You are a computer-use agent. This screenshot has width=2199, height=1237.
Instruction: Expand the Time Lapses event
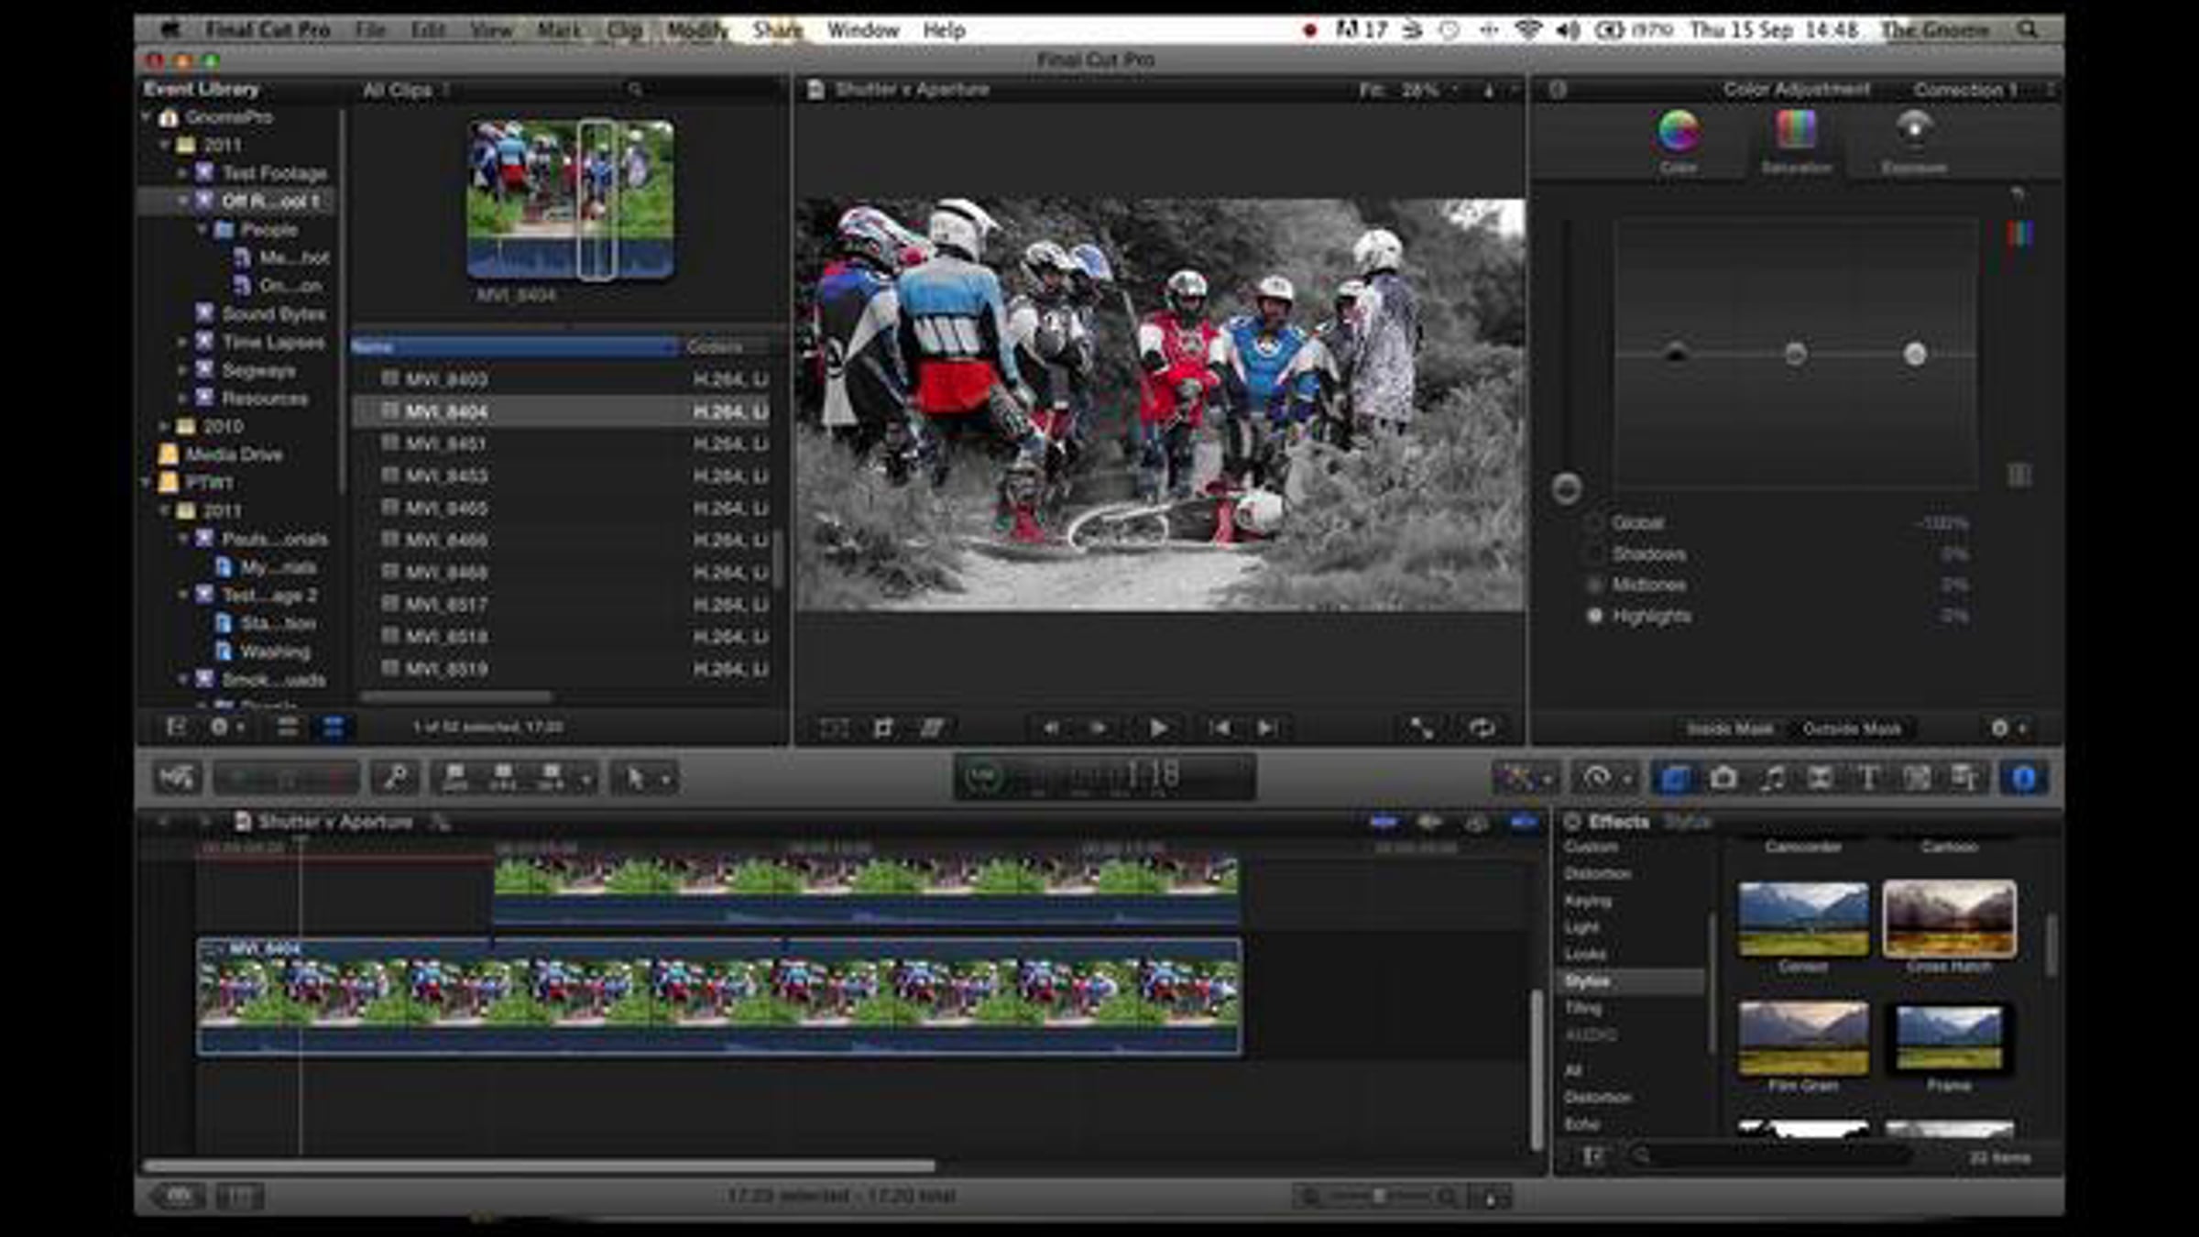coord(182,342)
